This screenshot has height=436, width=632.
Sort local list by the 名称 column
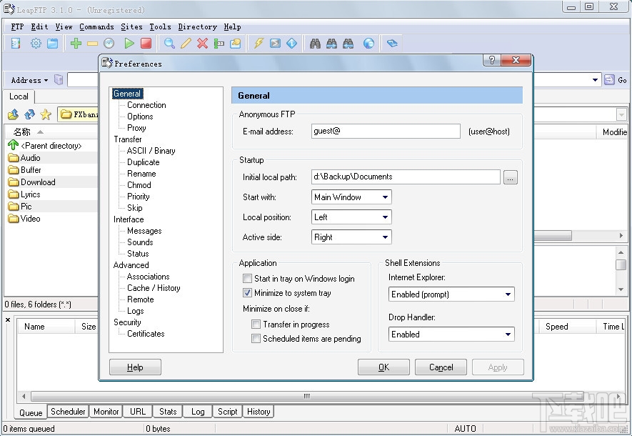pos(21,132)
